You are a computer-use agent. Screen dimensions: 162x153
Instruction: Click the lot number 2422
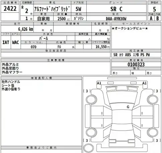click(10, 9)
